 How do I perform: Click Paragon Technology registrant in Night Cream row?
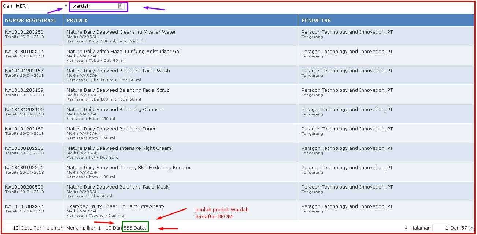[347, 148]
